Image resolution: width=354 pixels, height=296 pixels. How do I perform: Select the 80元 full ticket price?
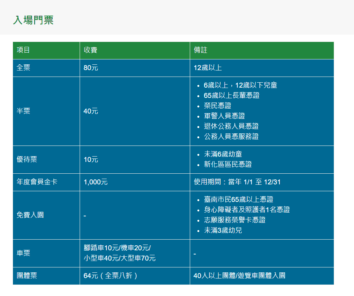click(91, 68)
